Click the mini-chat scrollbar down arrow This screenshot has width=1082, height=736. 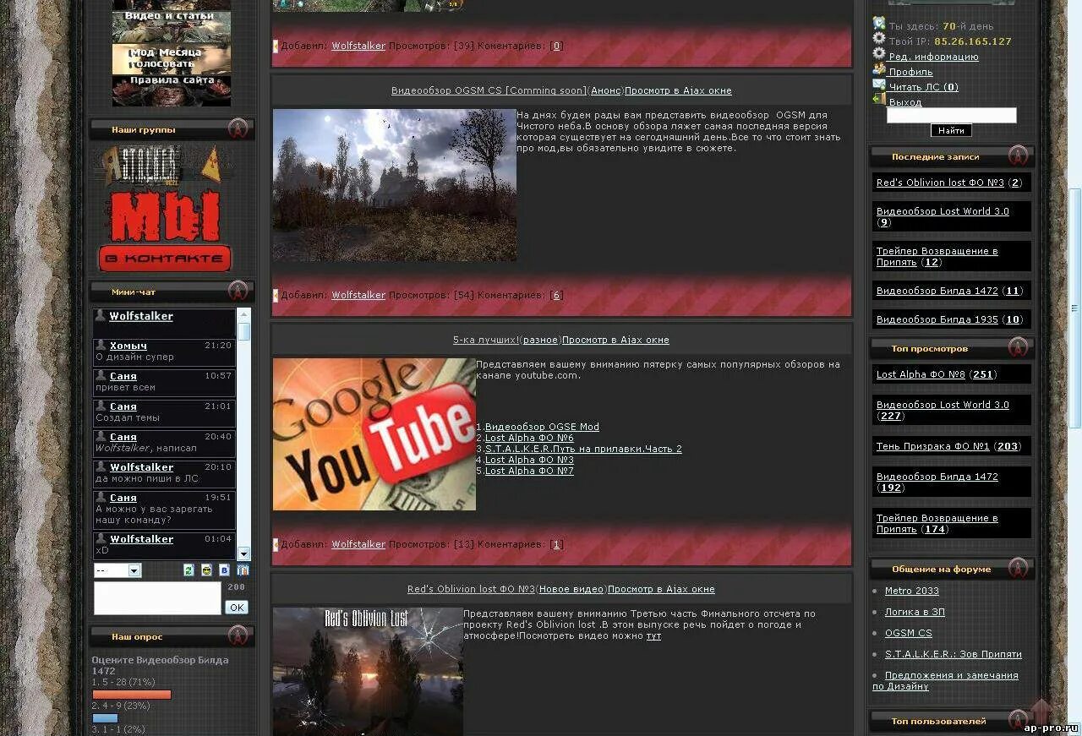[243, 553]
